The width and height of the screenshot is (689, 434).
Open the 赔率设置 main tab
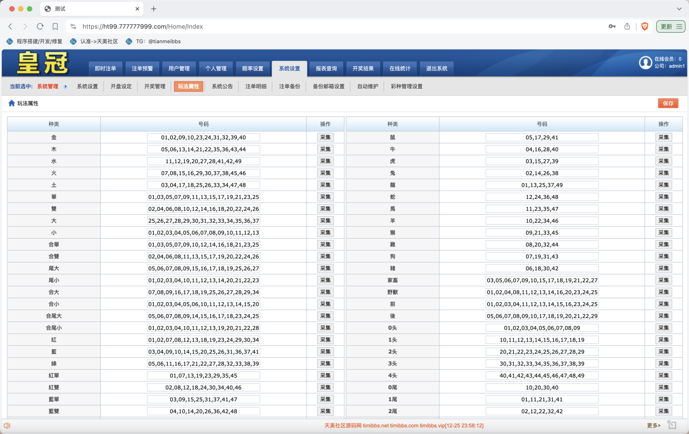point(253,69)
